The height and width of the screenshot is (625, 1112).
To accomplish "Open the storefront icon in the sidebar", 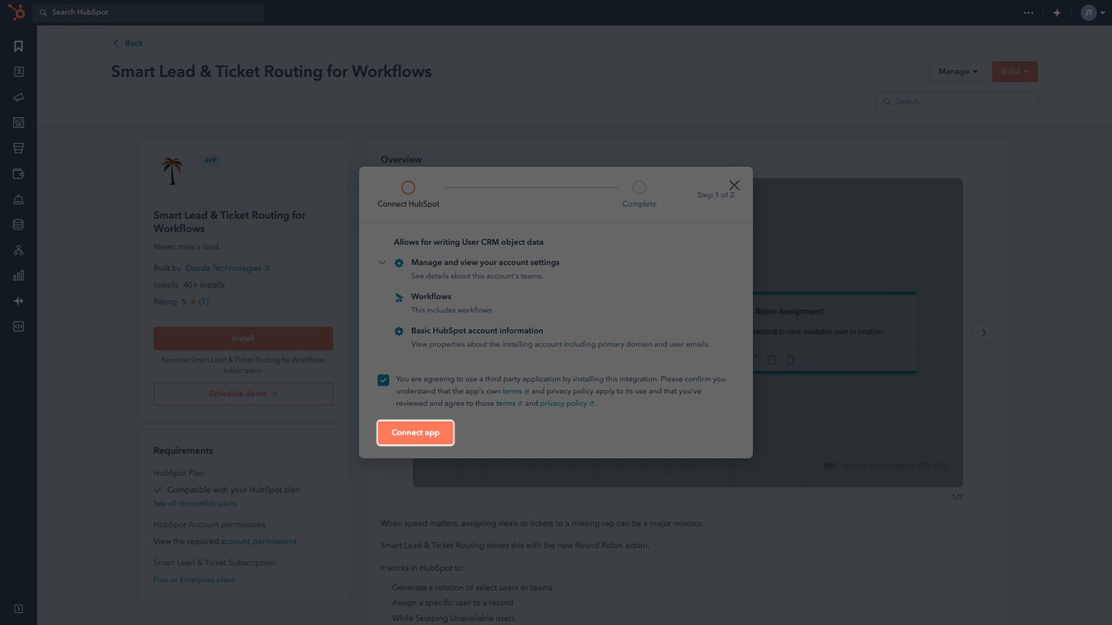I will tap(18, 148).
